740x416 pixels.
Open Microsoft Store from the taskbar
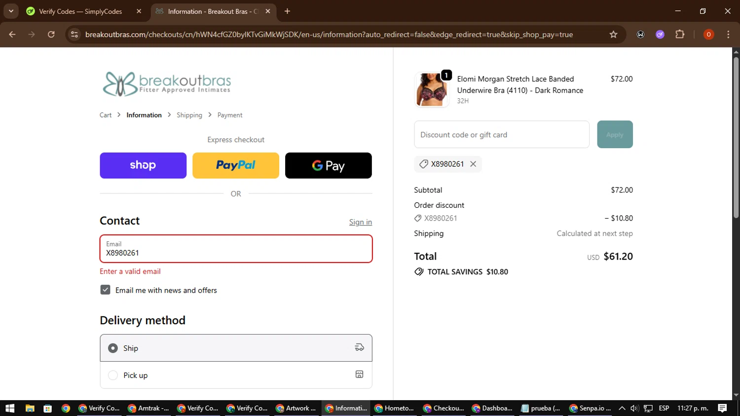[x=47, y=408]
